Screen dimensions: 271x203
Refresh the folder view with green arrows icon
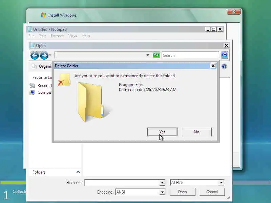tap(156, 55)
